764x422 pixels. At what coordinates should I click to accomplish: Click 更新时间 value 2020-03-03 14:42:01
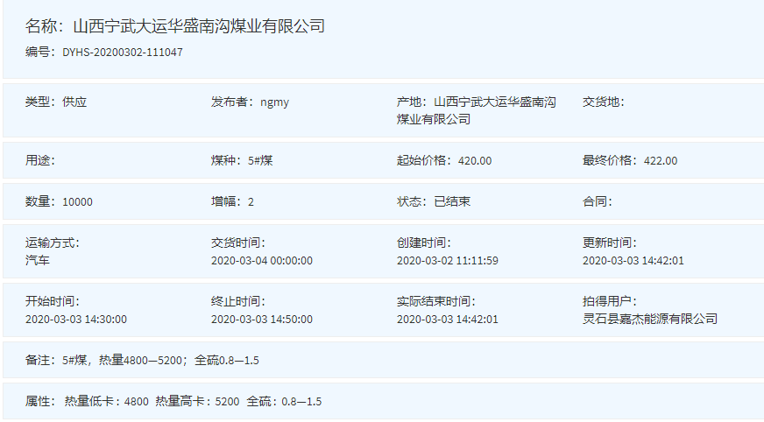[x=633, y=260]
